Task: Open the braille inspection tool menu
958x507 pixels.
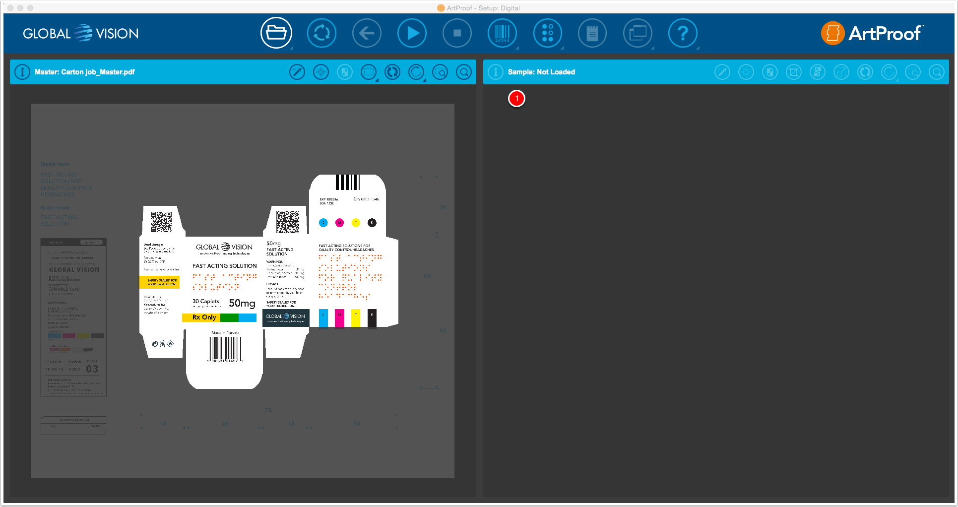Action: pyautogui.click(x=547, y=33)
